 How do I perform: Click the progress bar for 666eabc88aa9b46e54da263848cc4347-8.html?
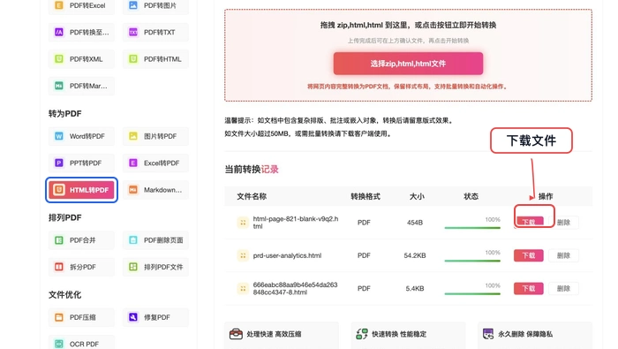coord(472,294)
